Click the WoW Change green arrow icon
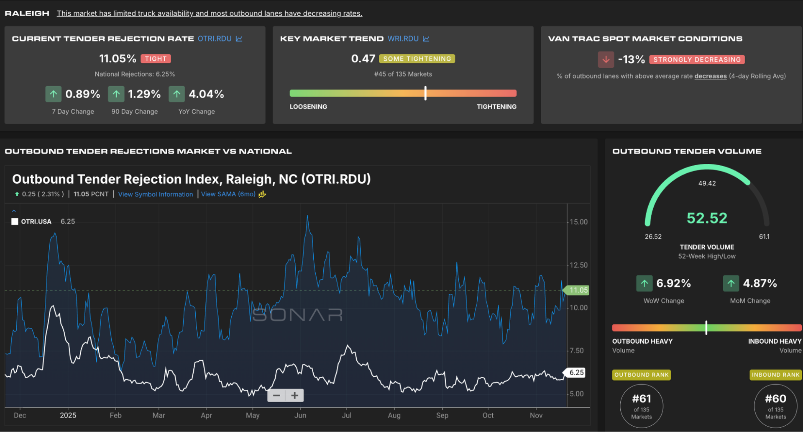Image resolution: width=803 pixels, height=432 pixels. [644, 283]
